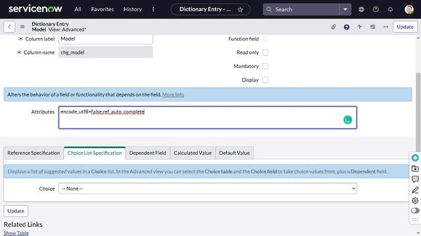Switch to Choice List Specification tab
Screen dimensions: 421x236
(95, 153)
